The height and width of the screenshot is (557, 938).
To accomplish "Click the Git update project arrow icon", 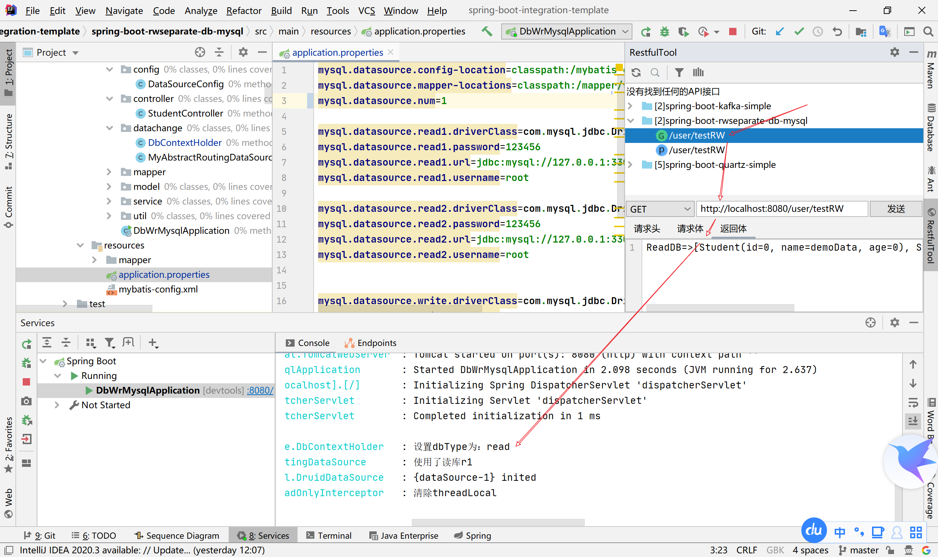I will click(779, 32).
